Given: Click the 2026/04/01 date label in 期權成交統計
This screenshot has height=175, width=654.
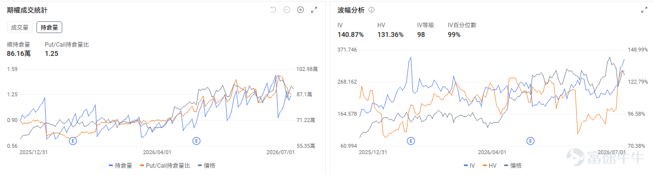Looking at the screenshot, I should click(157, 152).
